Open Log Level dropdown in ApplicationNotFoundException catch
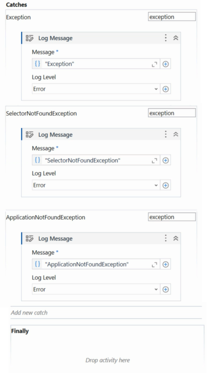 click(96, 289)
